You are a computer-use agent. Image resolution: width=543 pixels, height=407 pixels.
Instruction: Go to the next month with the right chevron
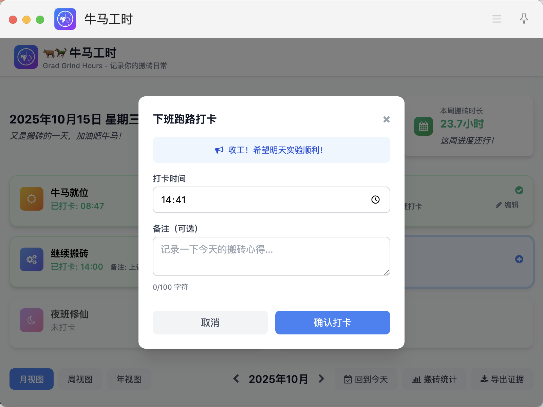click(x=321, y=379)
